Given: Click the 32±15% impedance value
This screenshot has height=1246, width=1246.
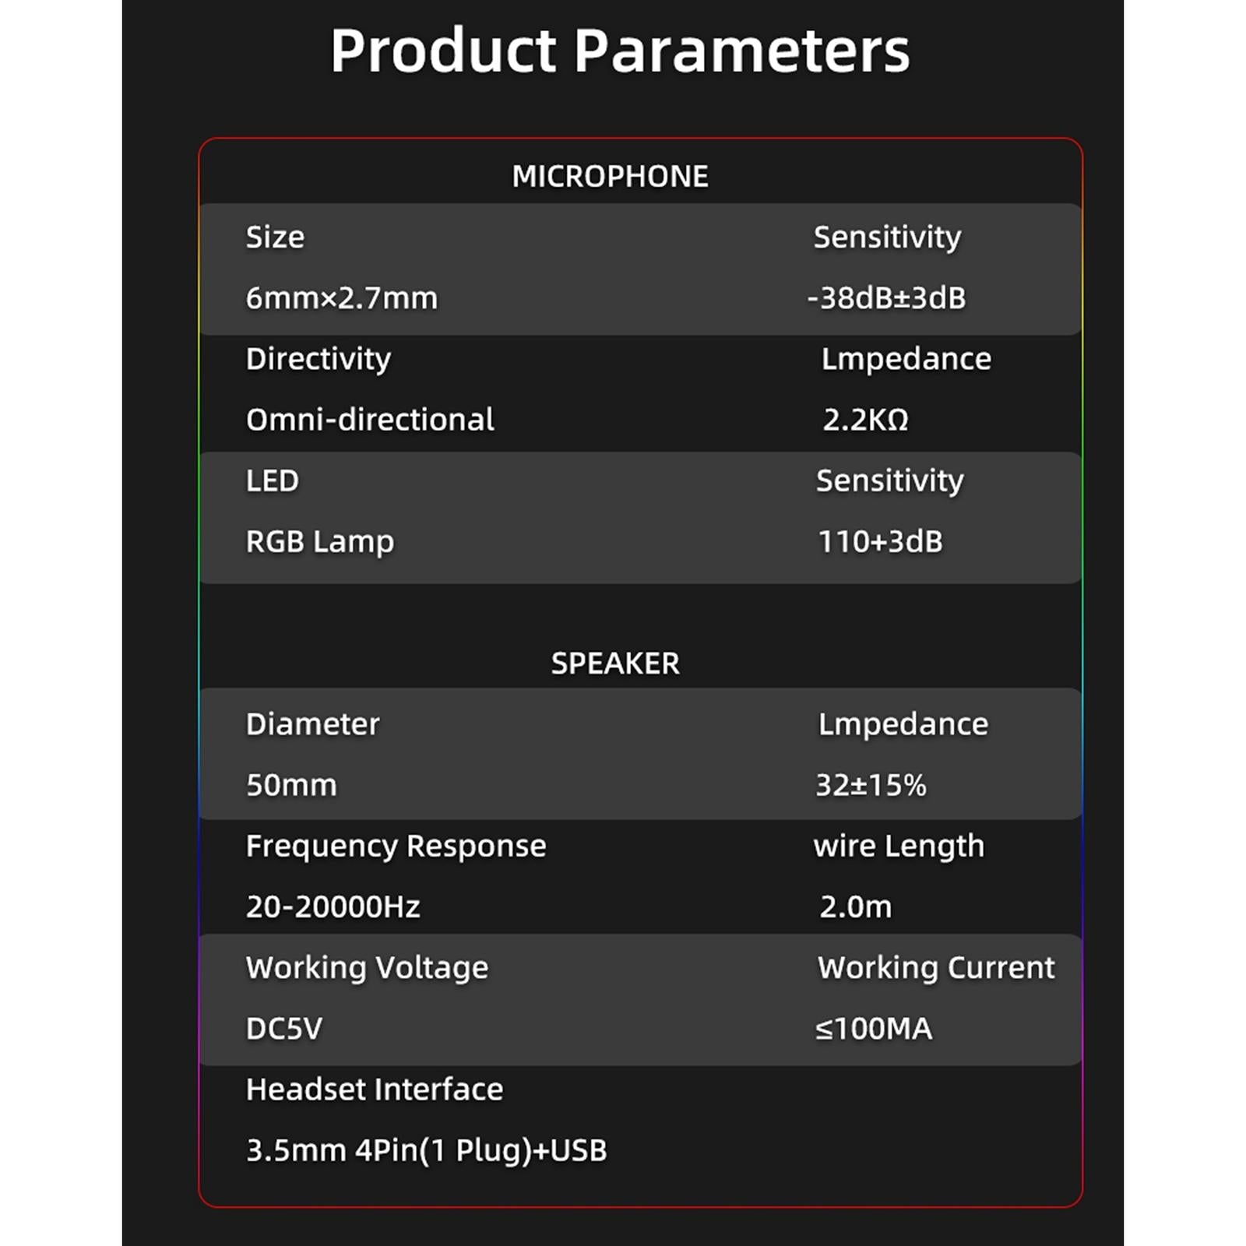Looking at the screenshot, I should point(871,785).
